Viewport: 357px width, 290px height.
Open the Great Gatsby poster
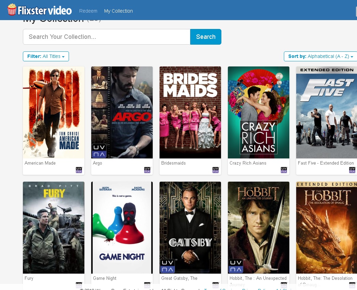click(x=190, y=228)
